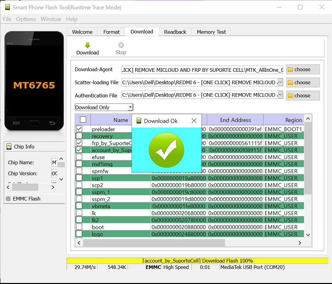The height and width of the screenshot is (284, 332).
Task: Open the Download Only mode dropdown
Action: coord(130,107)
